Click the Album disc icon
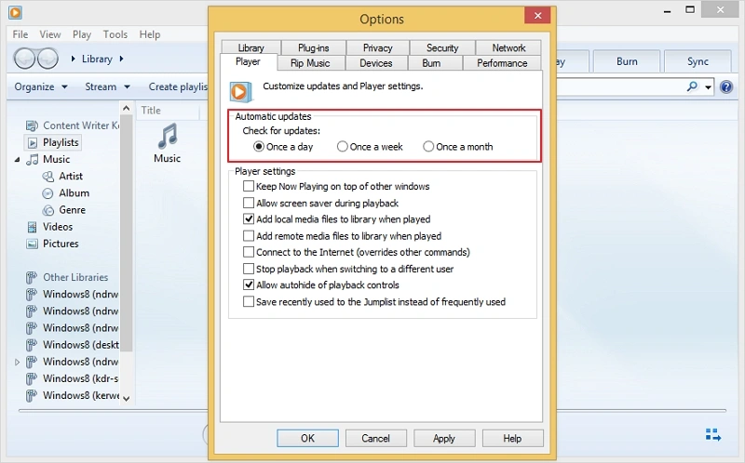Screen dimensions: 745x463 pos(48,193)
